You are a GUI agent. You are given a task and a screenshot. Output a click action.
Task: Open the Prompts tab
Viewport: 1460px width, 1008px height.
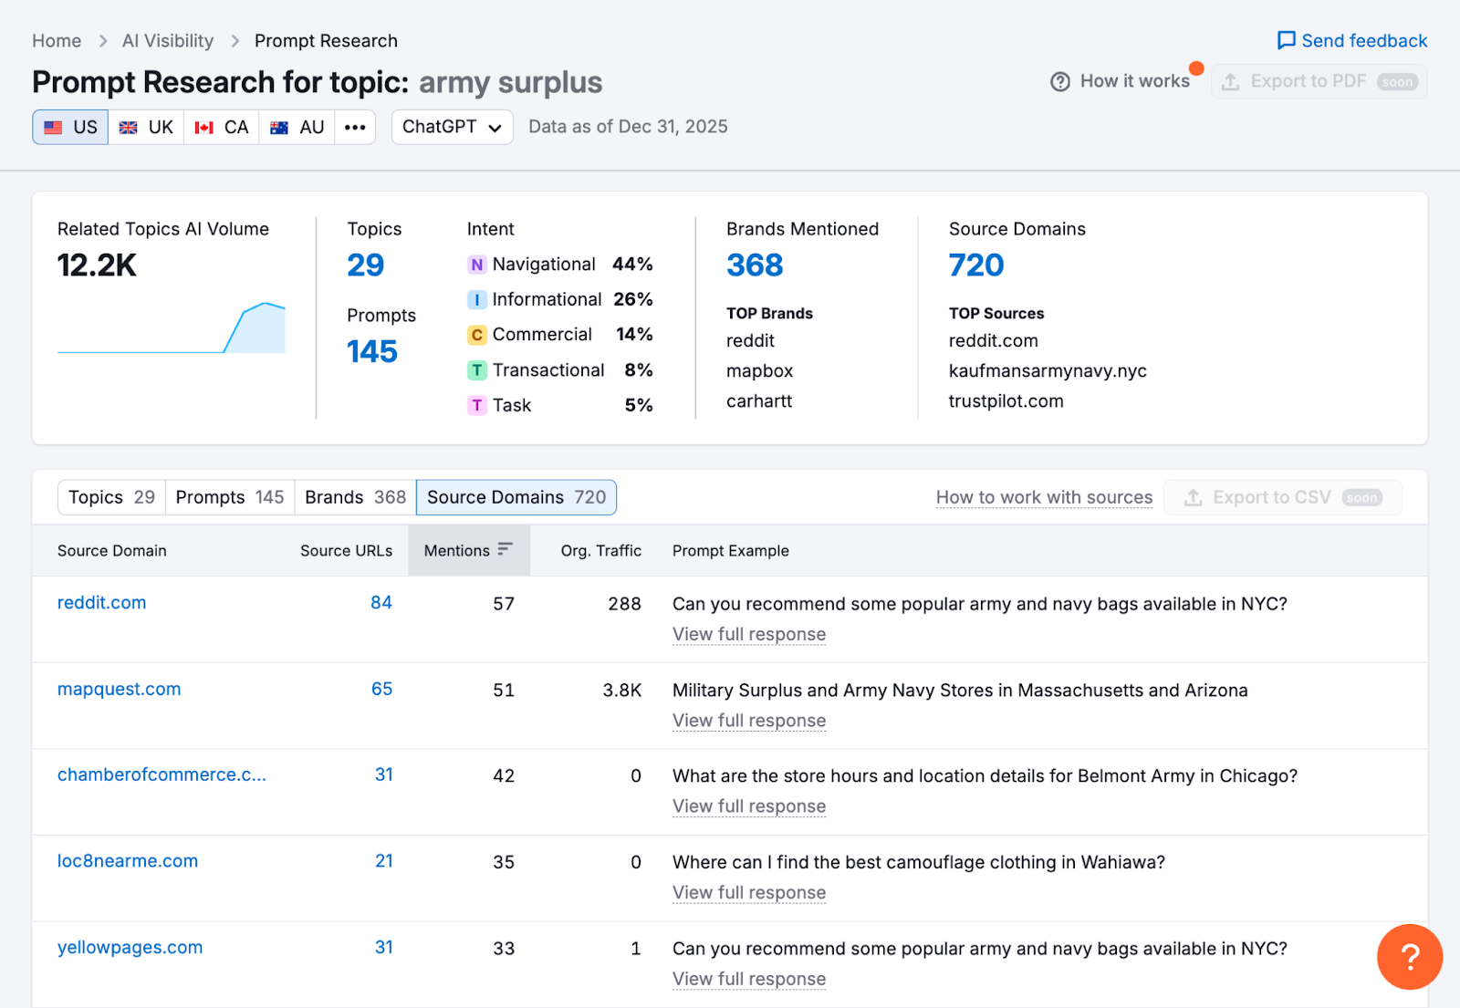coord(229,498)
